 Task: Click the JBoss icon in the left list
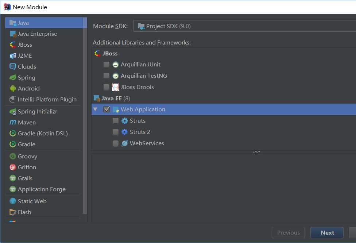pos(13,45)
